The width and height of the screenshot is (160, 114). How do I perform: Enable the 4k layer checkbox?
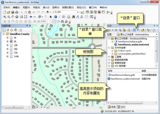coord(11,38)
